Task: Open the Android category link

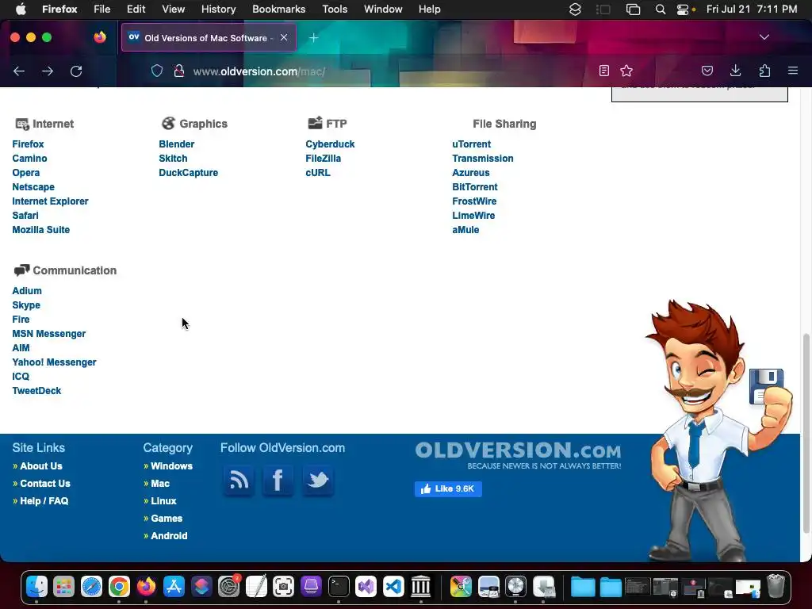Action: click(169, 536)
